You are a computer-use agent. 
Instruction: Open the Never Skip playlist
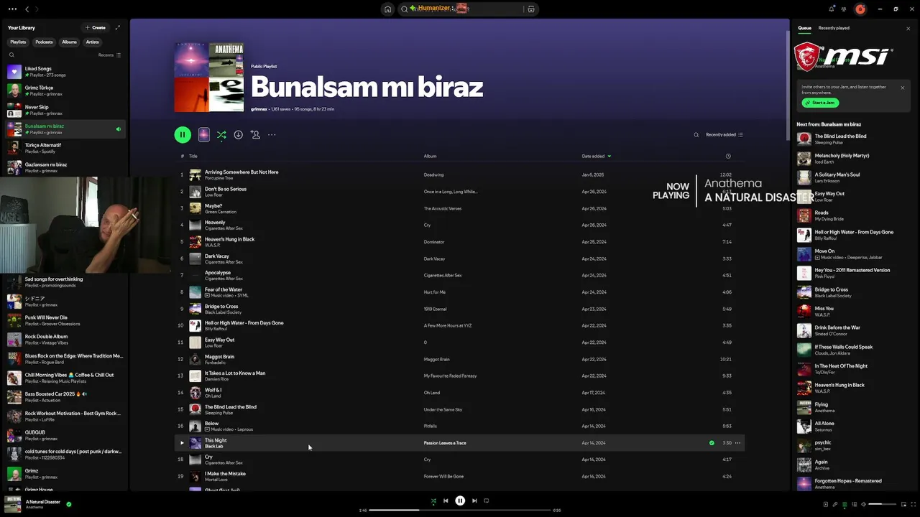pyautogui.click(x=66, y=110)
